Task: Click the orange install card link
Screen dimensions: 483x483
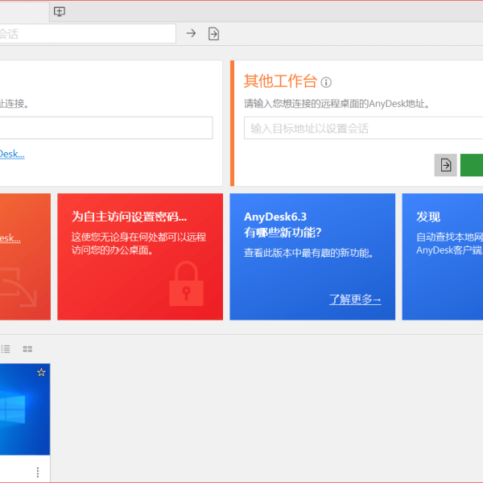Action: (10, 238)
